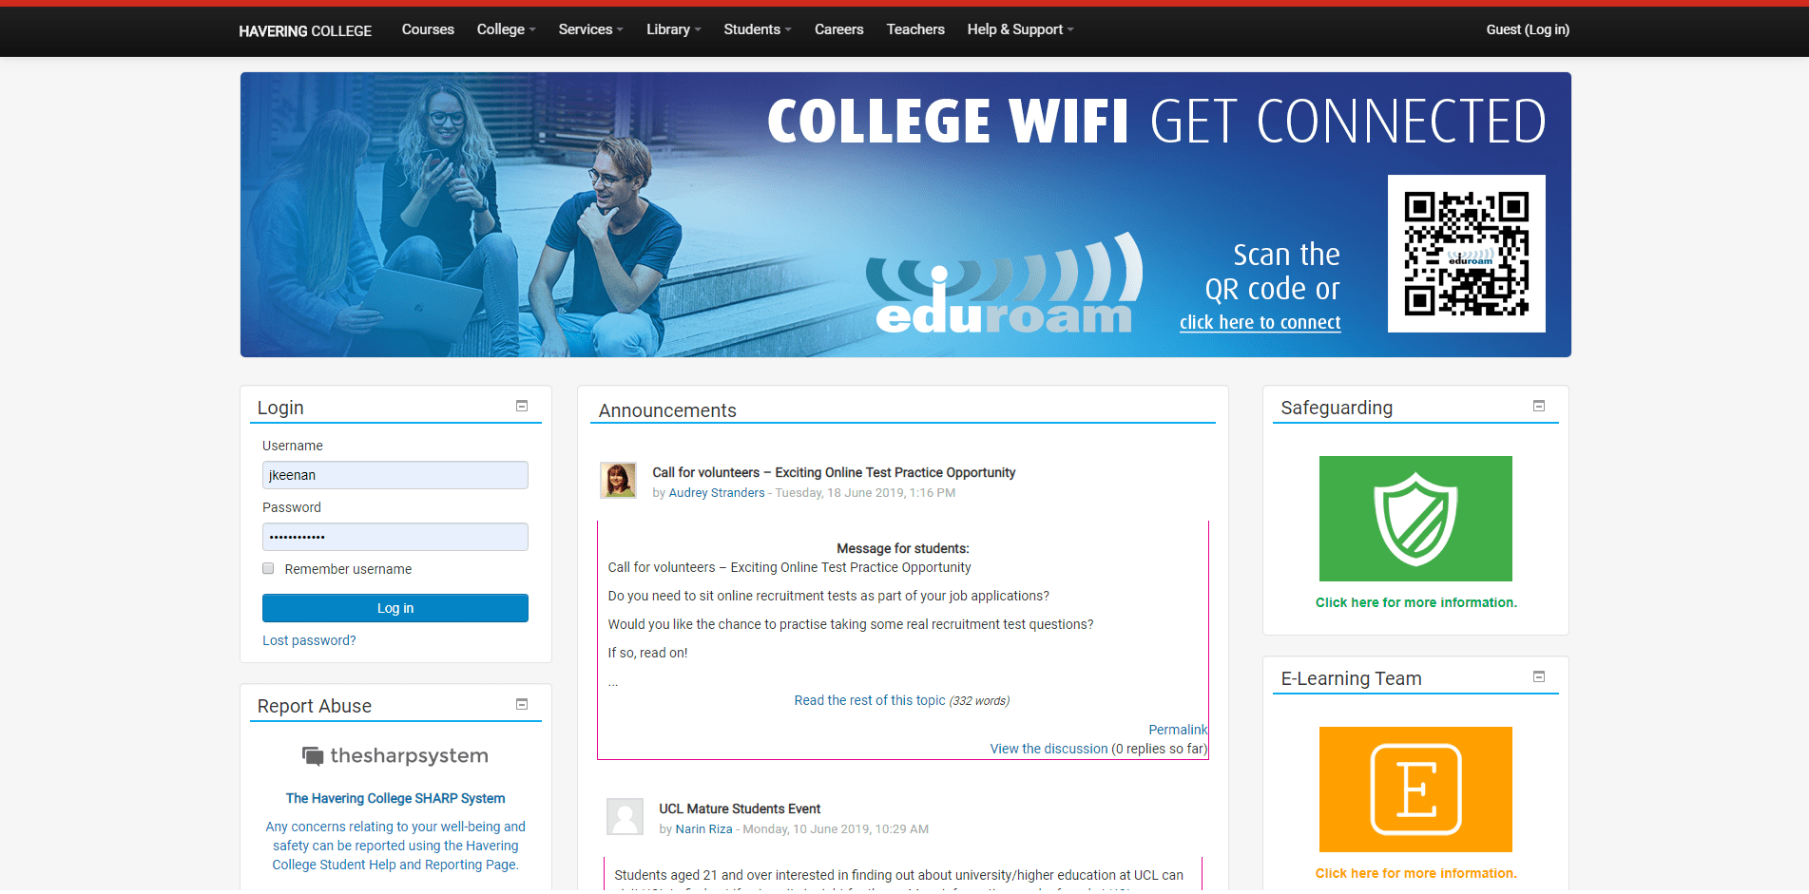Click the Username input field
1809x894 pixels.
[395, 475]
